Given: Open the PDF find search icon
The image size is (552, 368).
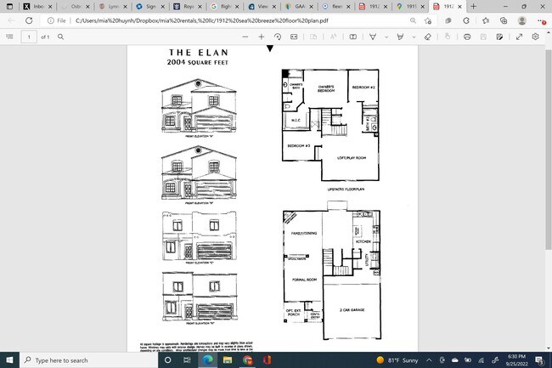Looking at the screenshot, I should [x=60, y=37].
